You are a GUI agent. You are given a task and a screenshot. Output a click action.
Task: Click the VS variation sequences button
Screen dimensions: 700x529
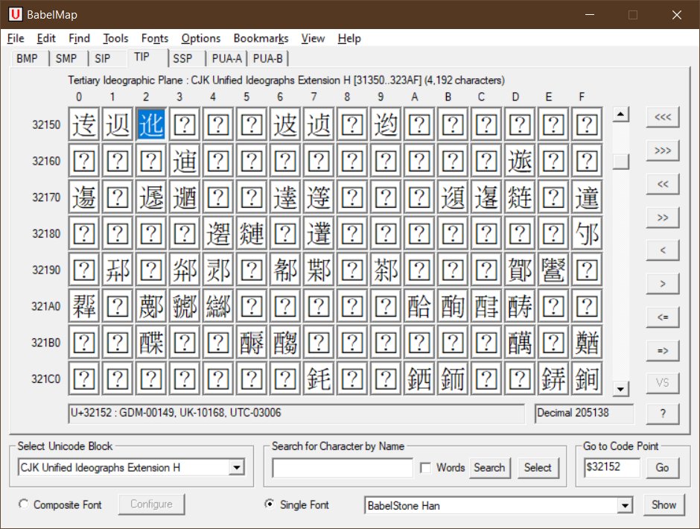(x=663, y=383)
